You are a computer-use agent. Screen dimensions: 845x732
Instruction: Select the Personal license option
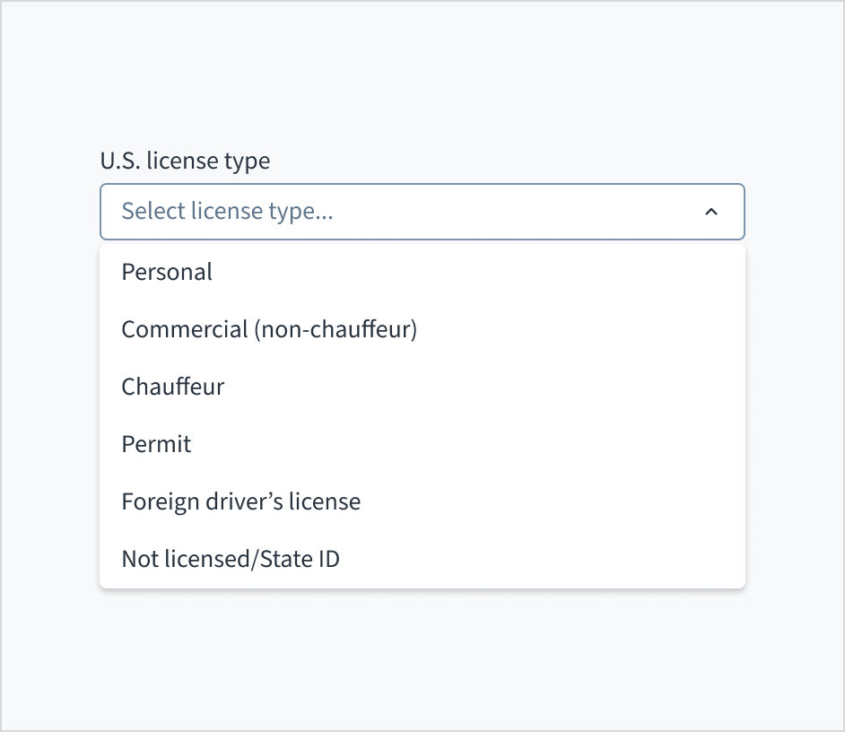click(x=167, y=272)
